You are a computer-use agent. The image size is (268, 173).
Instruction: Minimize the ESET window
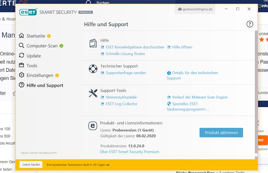click(226, 9)
